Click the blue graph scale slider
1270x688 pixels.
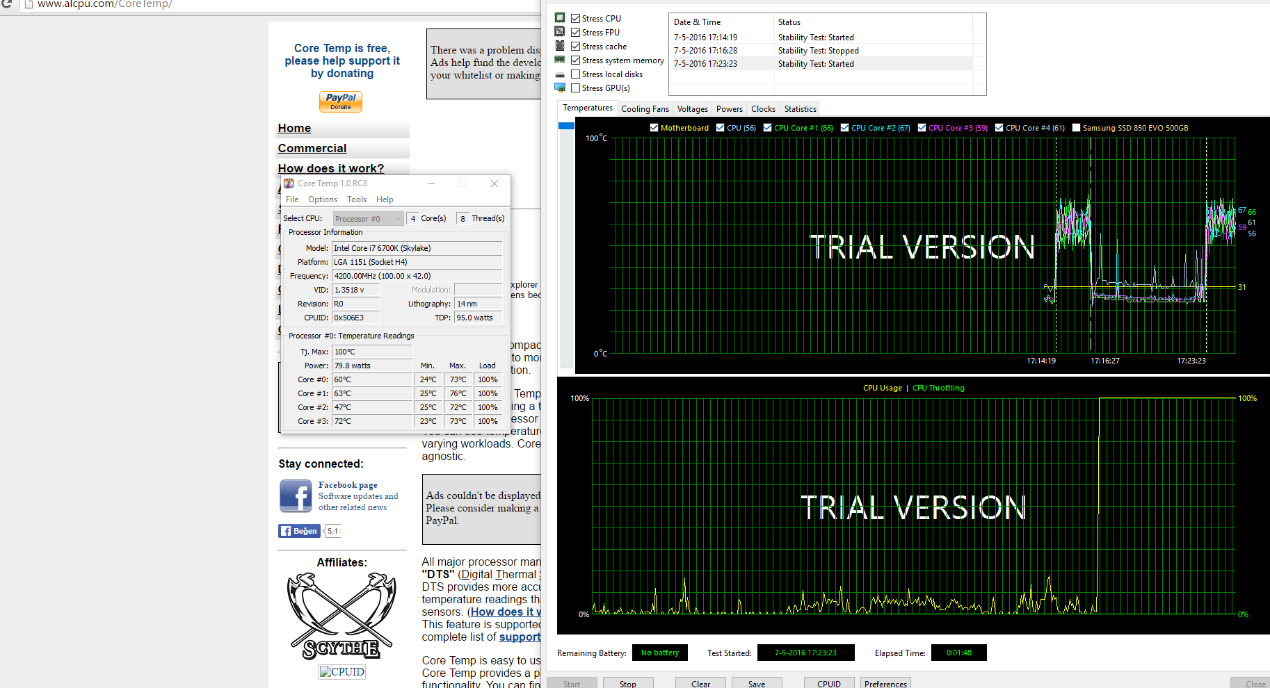coord(566,126)
